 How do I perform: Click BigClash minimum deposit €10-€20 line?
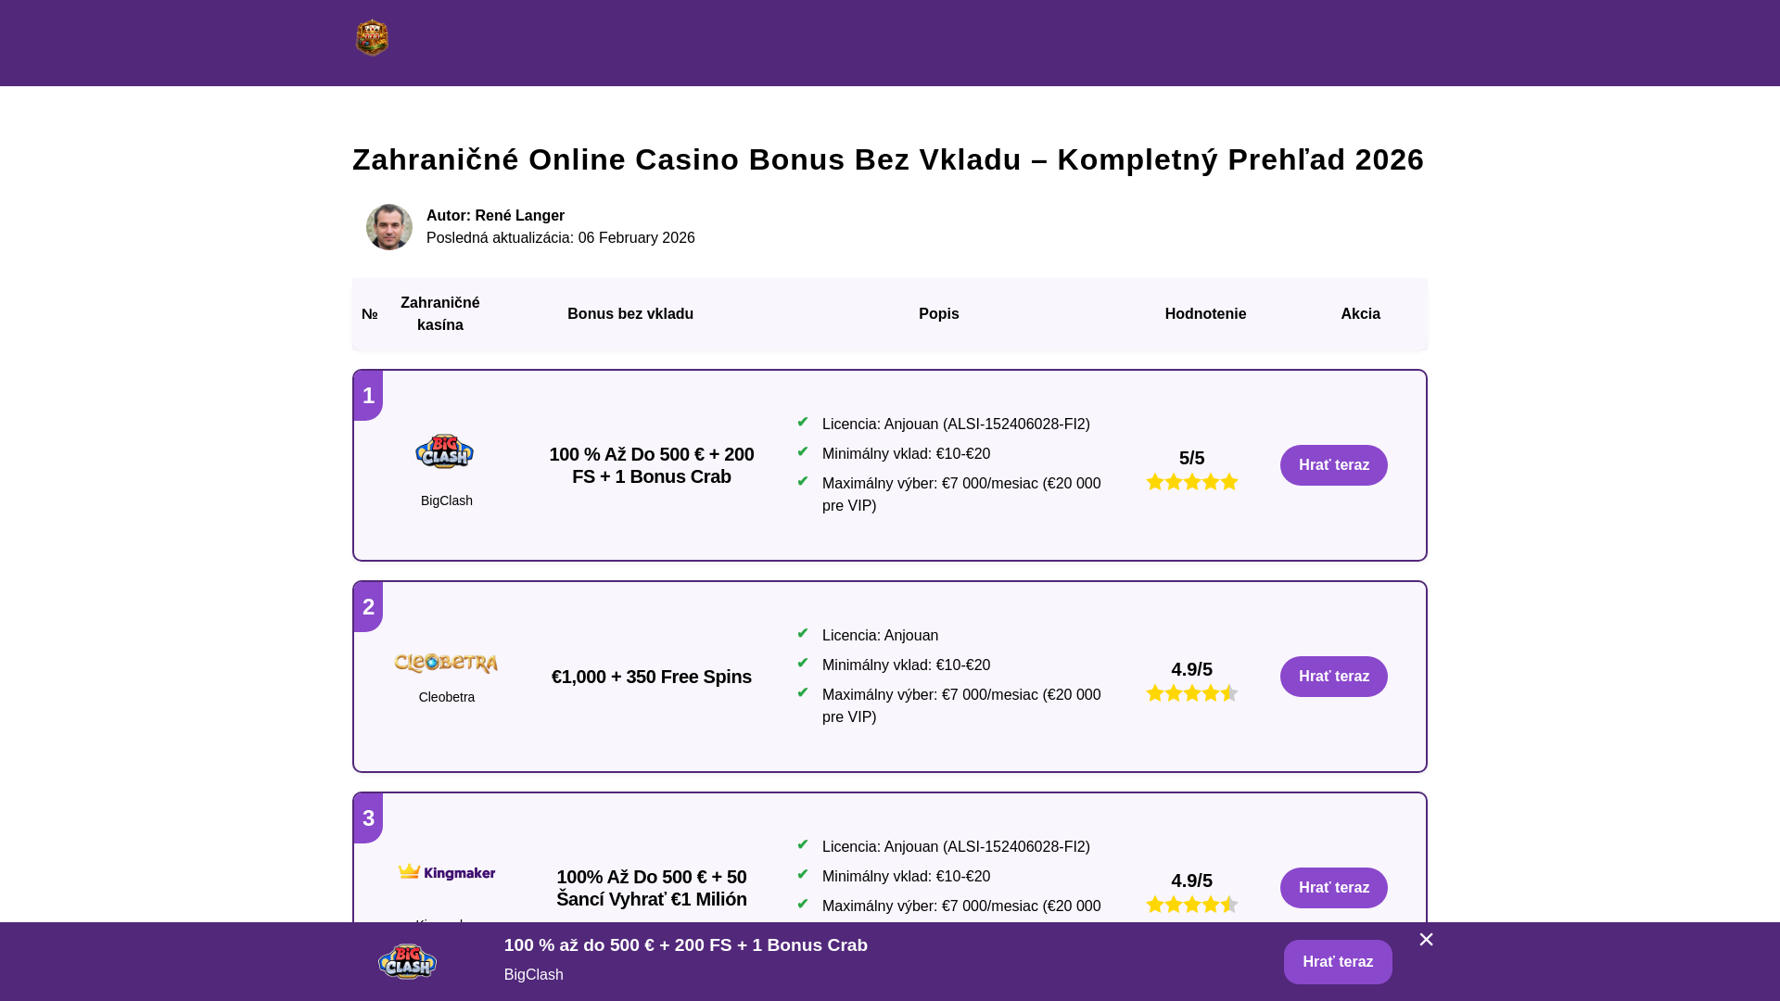tap(906, 454)
